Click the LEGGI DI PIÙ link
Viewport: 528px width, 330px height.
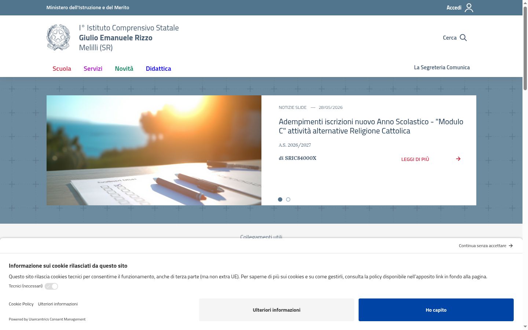(415, 159)
